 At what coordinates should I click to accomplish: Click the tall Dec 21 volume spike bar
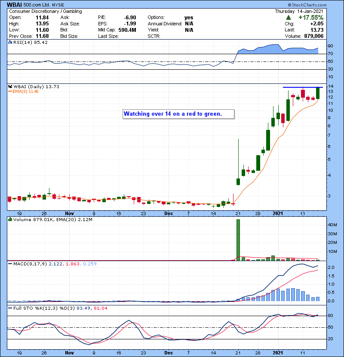click(x=238, y=240)
